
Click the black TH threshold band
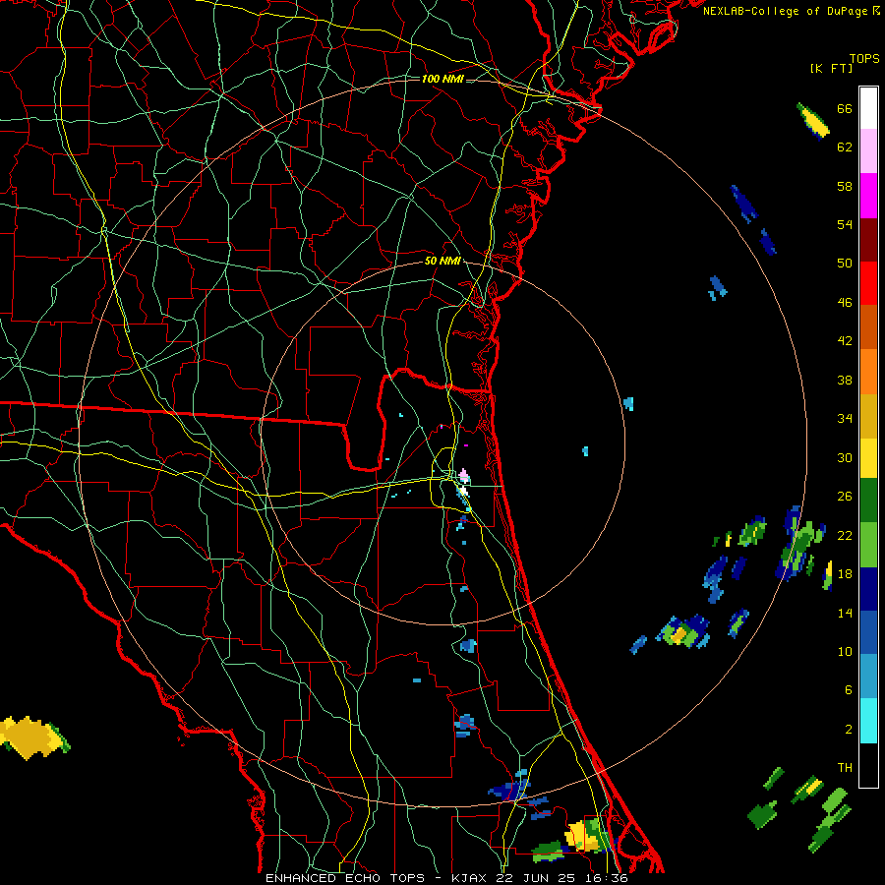868,765
